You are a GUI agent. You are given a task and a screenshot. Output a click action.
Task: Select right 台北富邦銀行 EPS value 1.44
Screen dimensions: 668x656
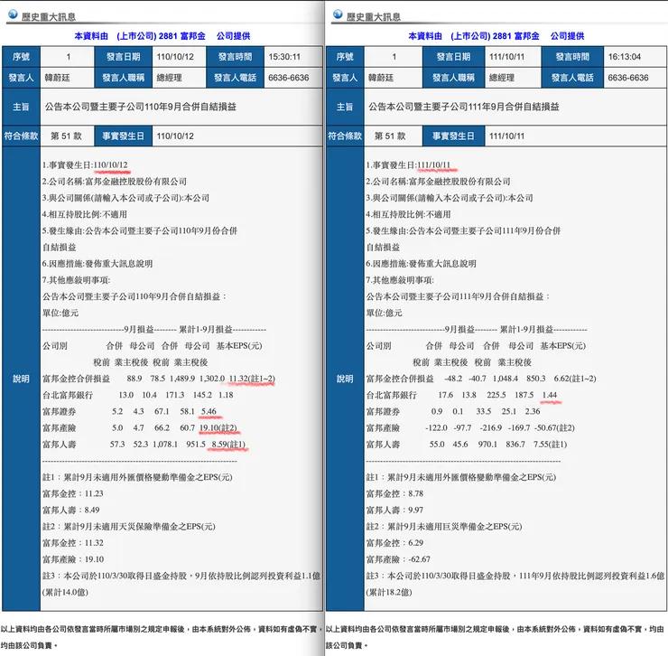pyautogui.click(x=550, y=395)
